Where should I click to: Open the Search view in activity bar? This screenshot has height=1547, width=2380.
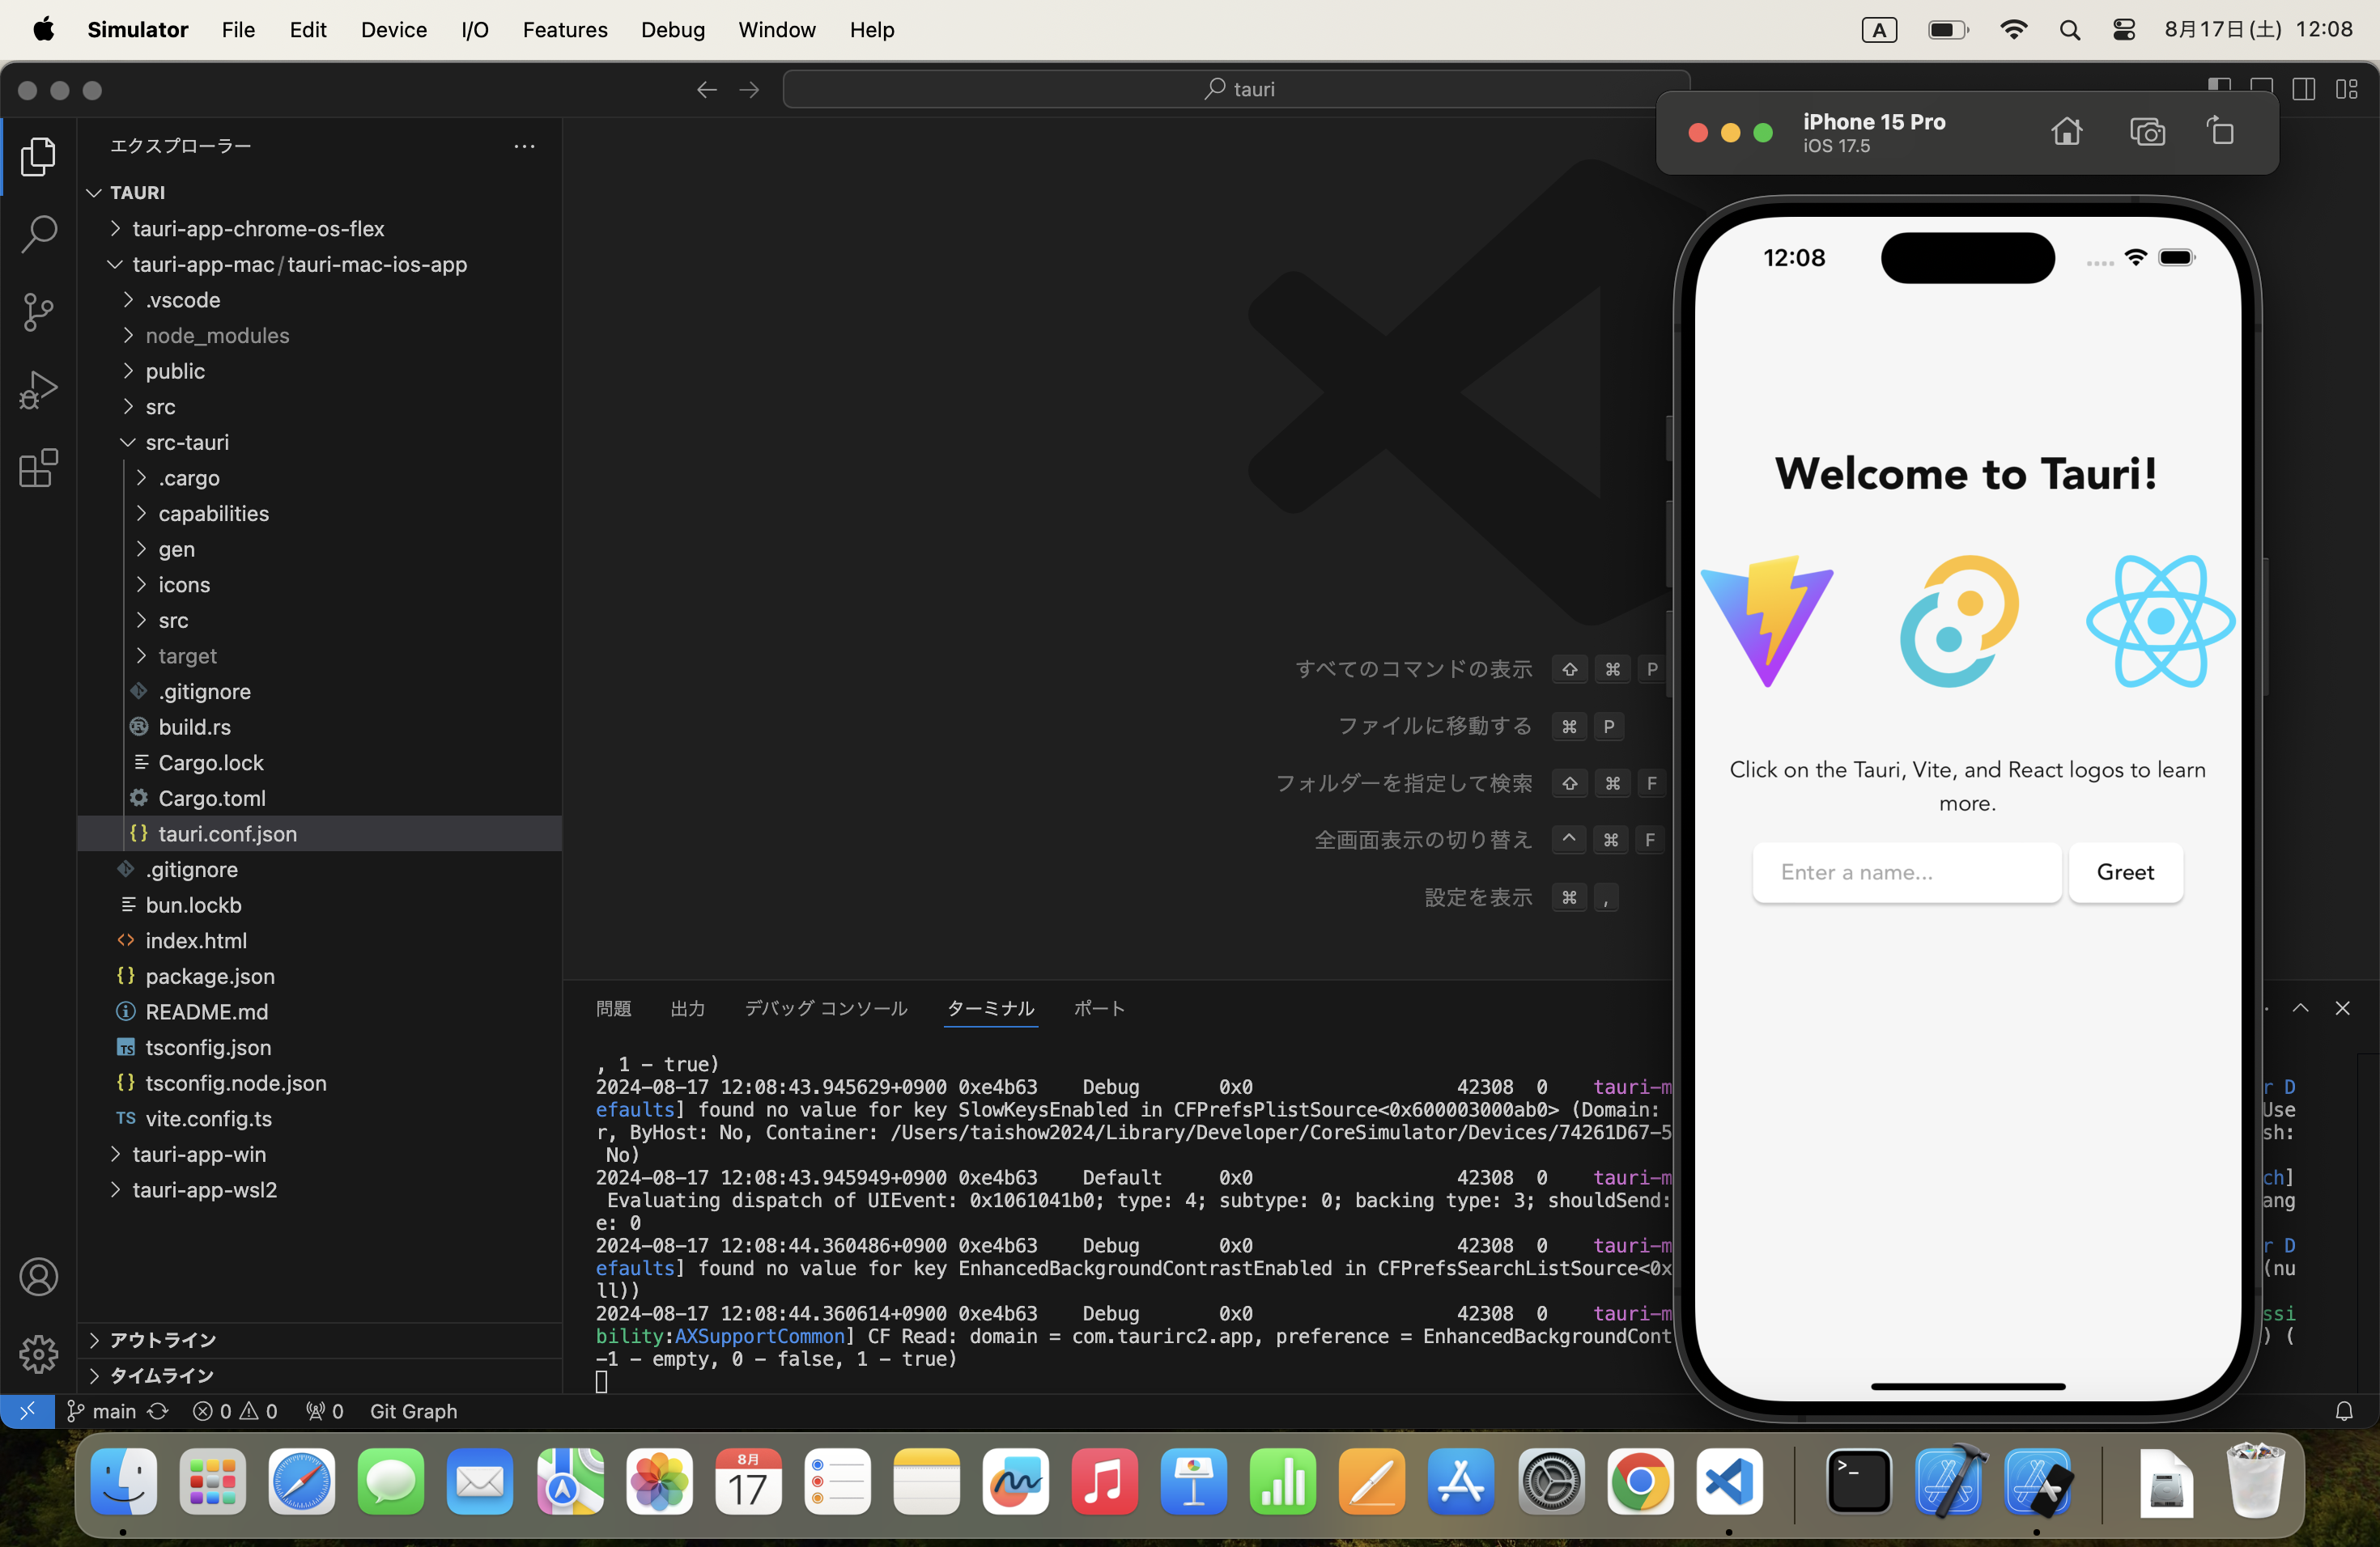(x=38, y=234)
